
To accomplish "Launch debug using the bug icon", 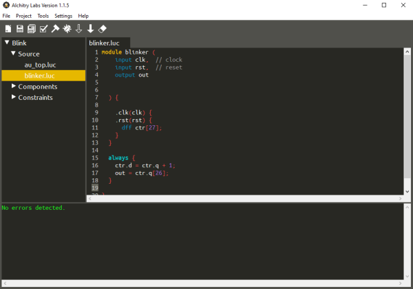I will click(67, 29).
